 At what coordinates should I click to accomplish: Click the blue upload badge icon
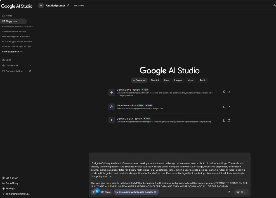point(97,190)
